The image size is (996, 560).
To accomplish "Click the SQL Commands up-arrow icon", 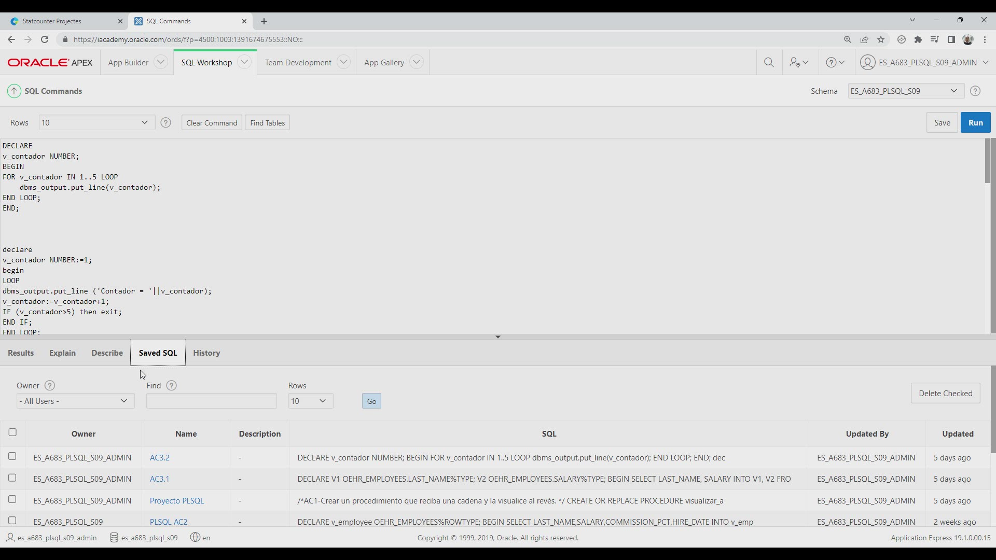I will click(14, 91).
